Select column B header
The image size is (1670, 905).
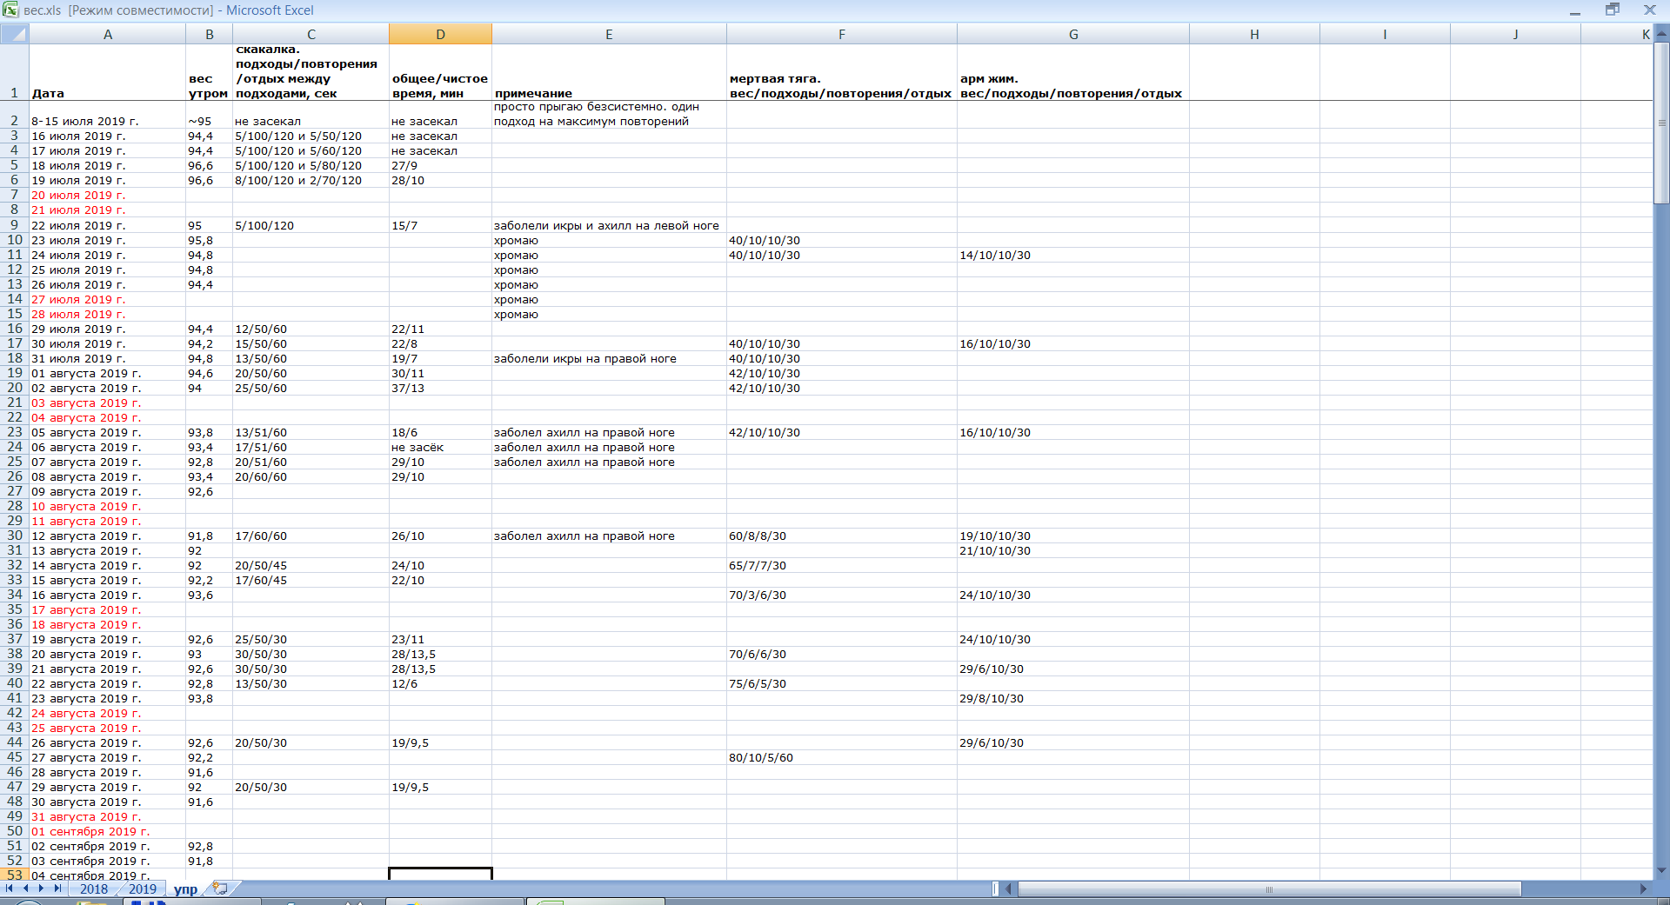point(210,34)
